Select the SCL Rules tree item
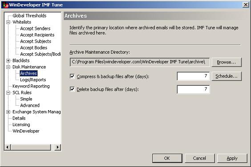Screen dimensions: 251x167 click(x=22, y=93)
